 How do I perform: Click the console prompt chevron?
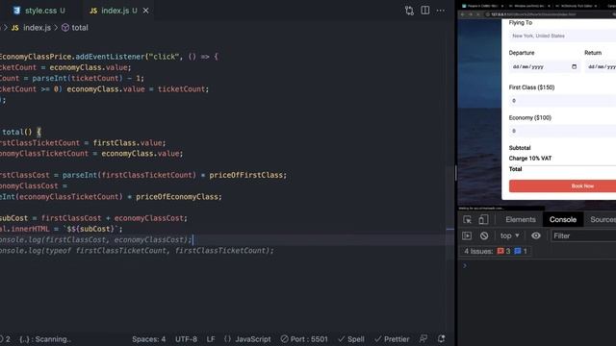click(x=465, y=266)
